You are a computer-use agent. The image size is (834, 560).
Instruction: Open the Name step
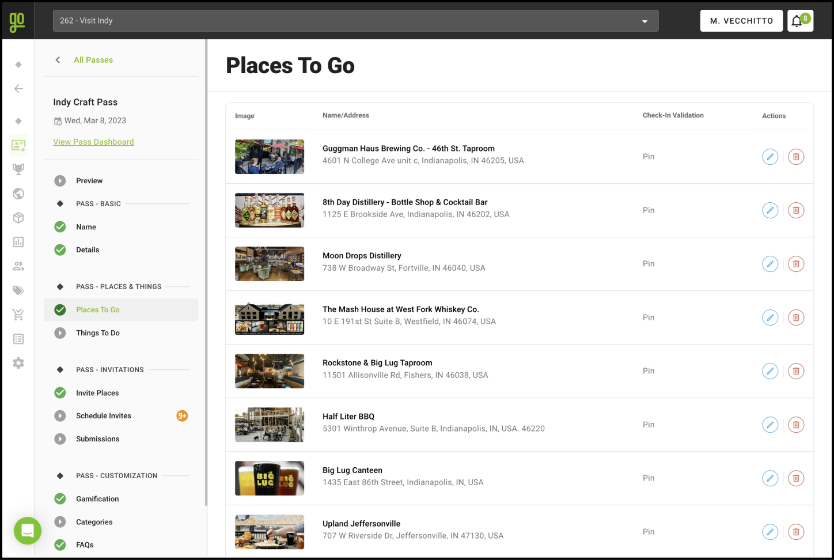121,227
